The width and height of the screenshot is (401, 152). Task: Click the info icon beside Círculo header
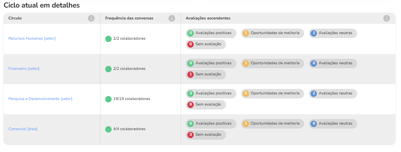[x=91, y=18]
